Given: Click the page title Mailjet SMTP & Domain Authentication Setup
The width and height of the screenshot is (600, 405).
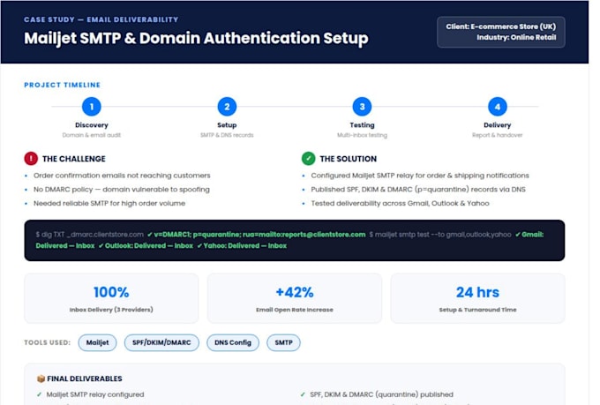Looking at the screenshot, I should pos(196,38).
